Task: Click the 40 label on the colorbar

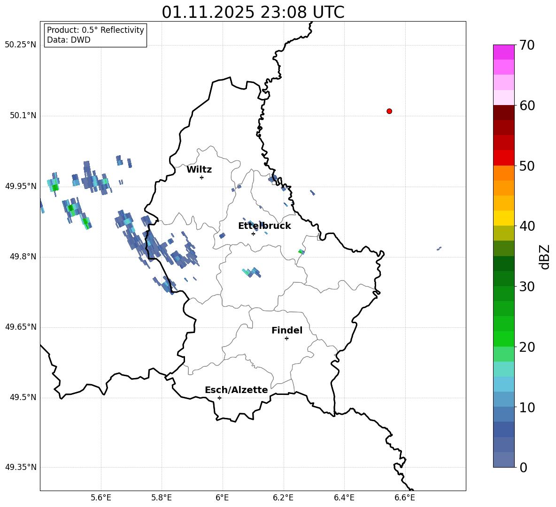Action: (526, 226)
